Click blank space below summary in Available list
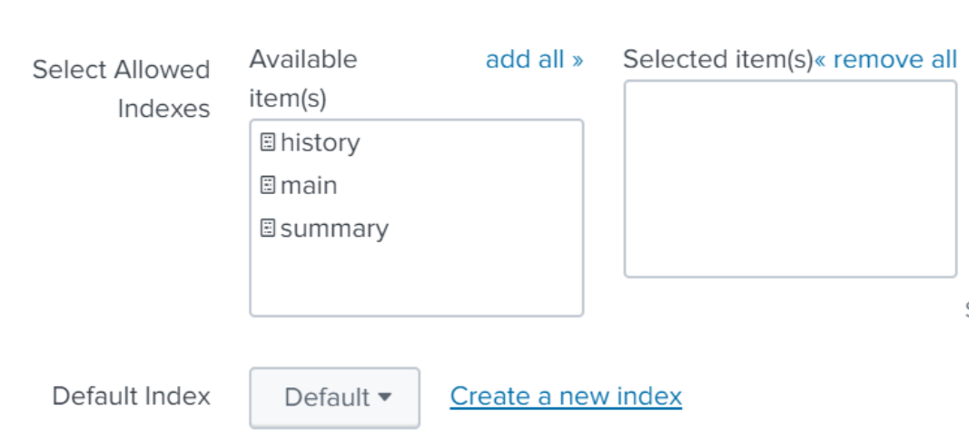Viewport: 969px width, 438px height. pos(416,280)
